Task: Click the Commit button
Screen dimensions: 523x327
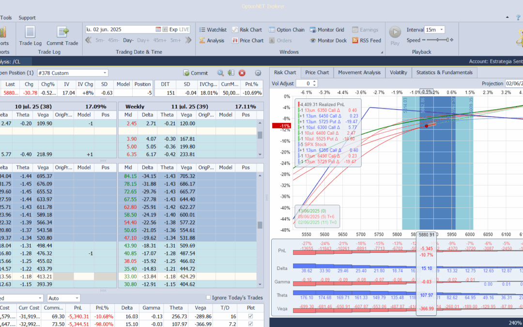Action: click(196, 73)
